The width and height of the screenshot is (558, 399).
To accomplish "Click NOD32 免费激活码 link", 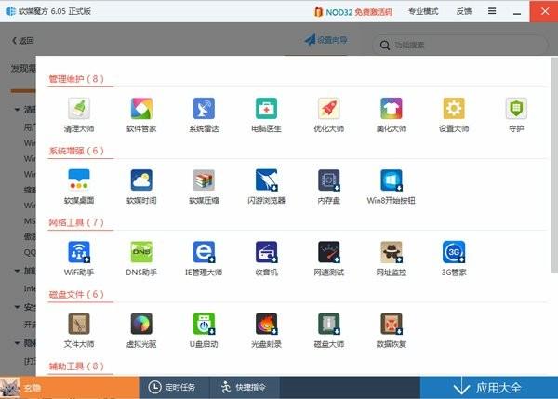I will click(x=353, y=12).
